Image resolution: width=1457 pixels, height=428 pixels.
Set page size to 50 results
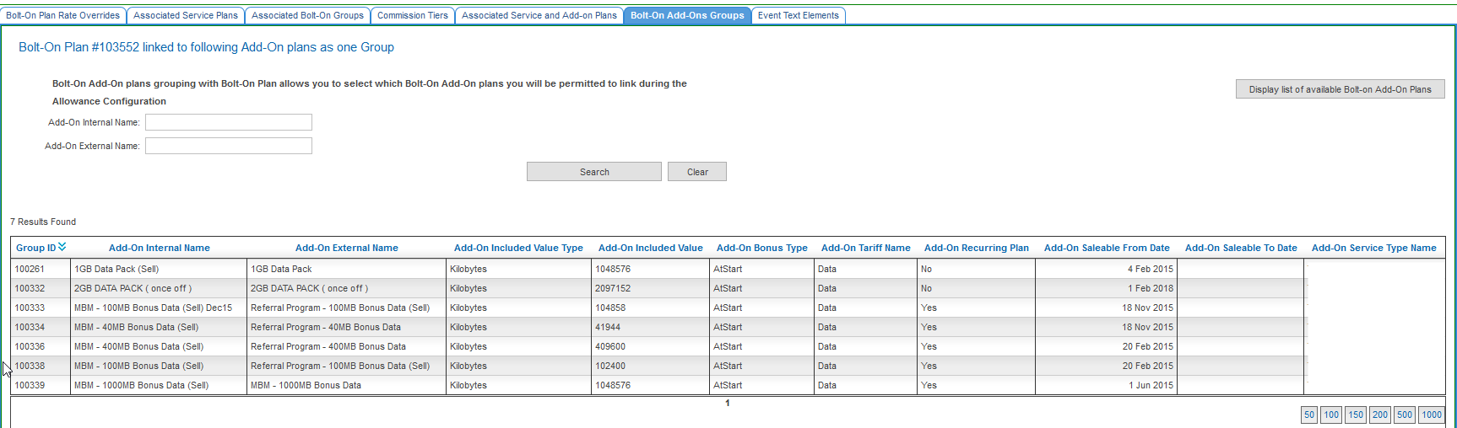tap(1308, 415)
